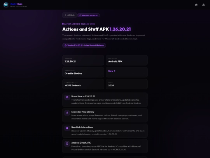The image size is (210, 158).
Task: Click the New Mob Interactions title
Action: click(82, 127)
